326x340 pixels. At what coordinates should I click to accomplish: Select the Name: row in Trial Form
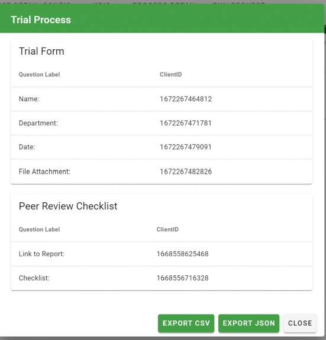point(162,99)
